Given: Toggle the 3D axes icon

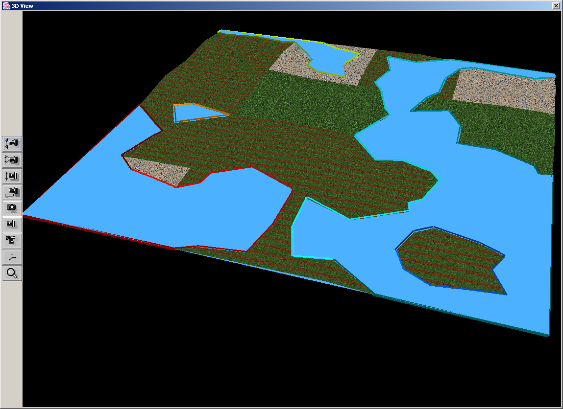Looking at the screenshot, I should point(12,257).
